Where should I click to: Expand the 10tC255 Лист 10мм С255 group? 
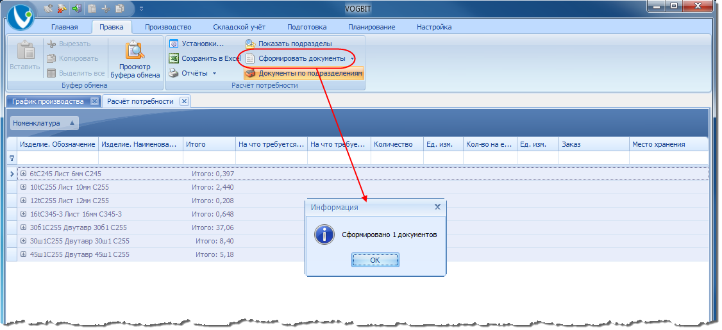pyautogui.click(x=24, y=187)
